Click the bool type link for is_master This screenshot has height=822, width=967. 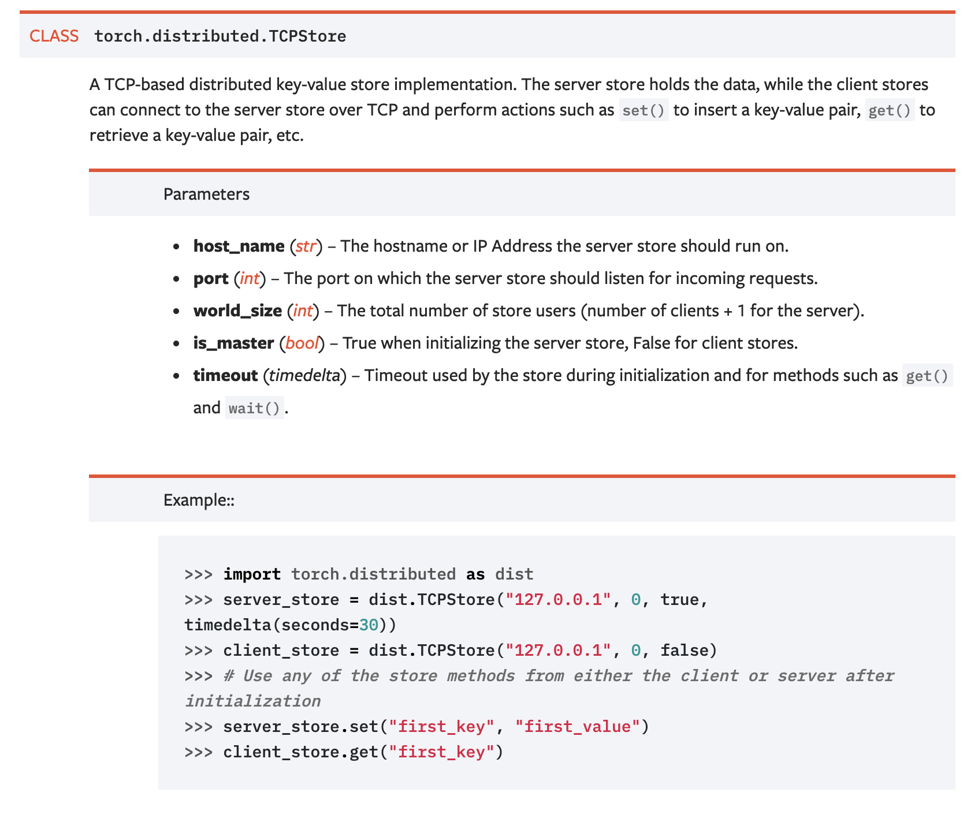click(x=302, y=343)
